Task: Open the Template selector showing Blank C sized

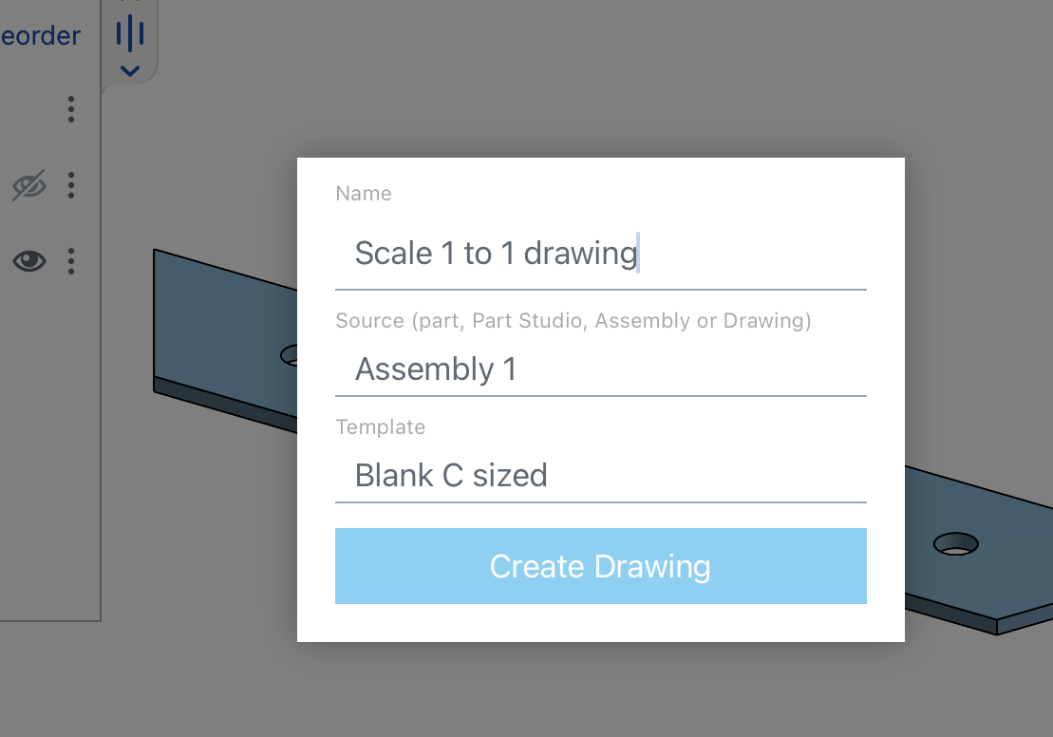Action: (600, 475)
